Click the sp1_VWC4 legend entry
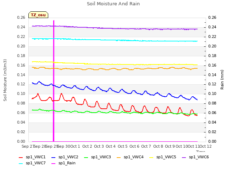The image size is (227, 170). [x=130, y=157]
